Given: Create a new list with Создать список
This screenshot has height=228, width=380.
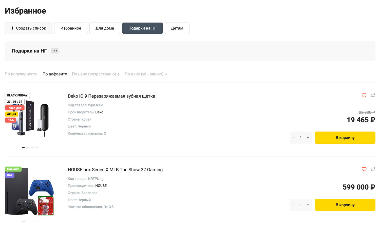Looking at the screenshot, I should [x=28, y=28].
